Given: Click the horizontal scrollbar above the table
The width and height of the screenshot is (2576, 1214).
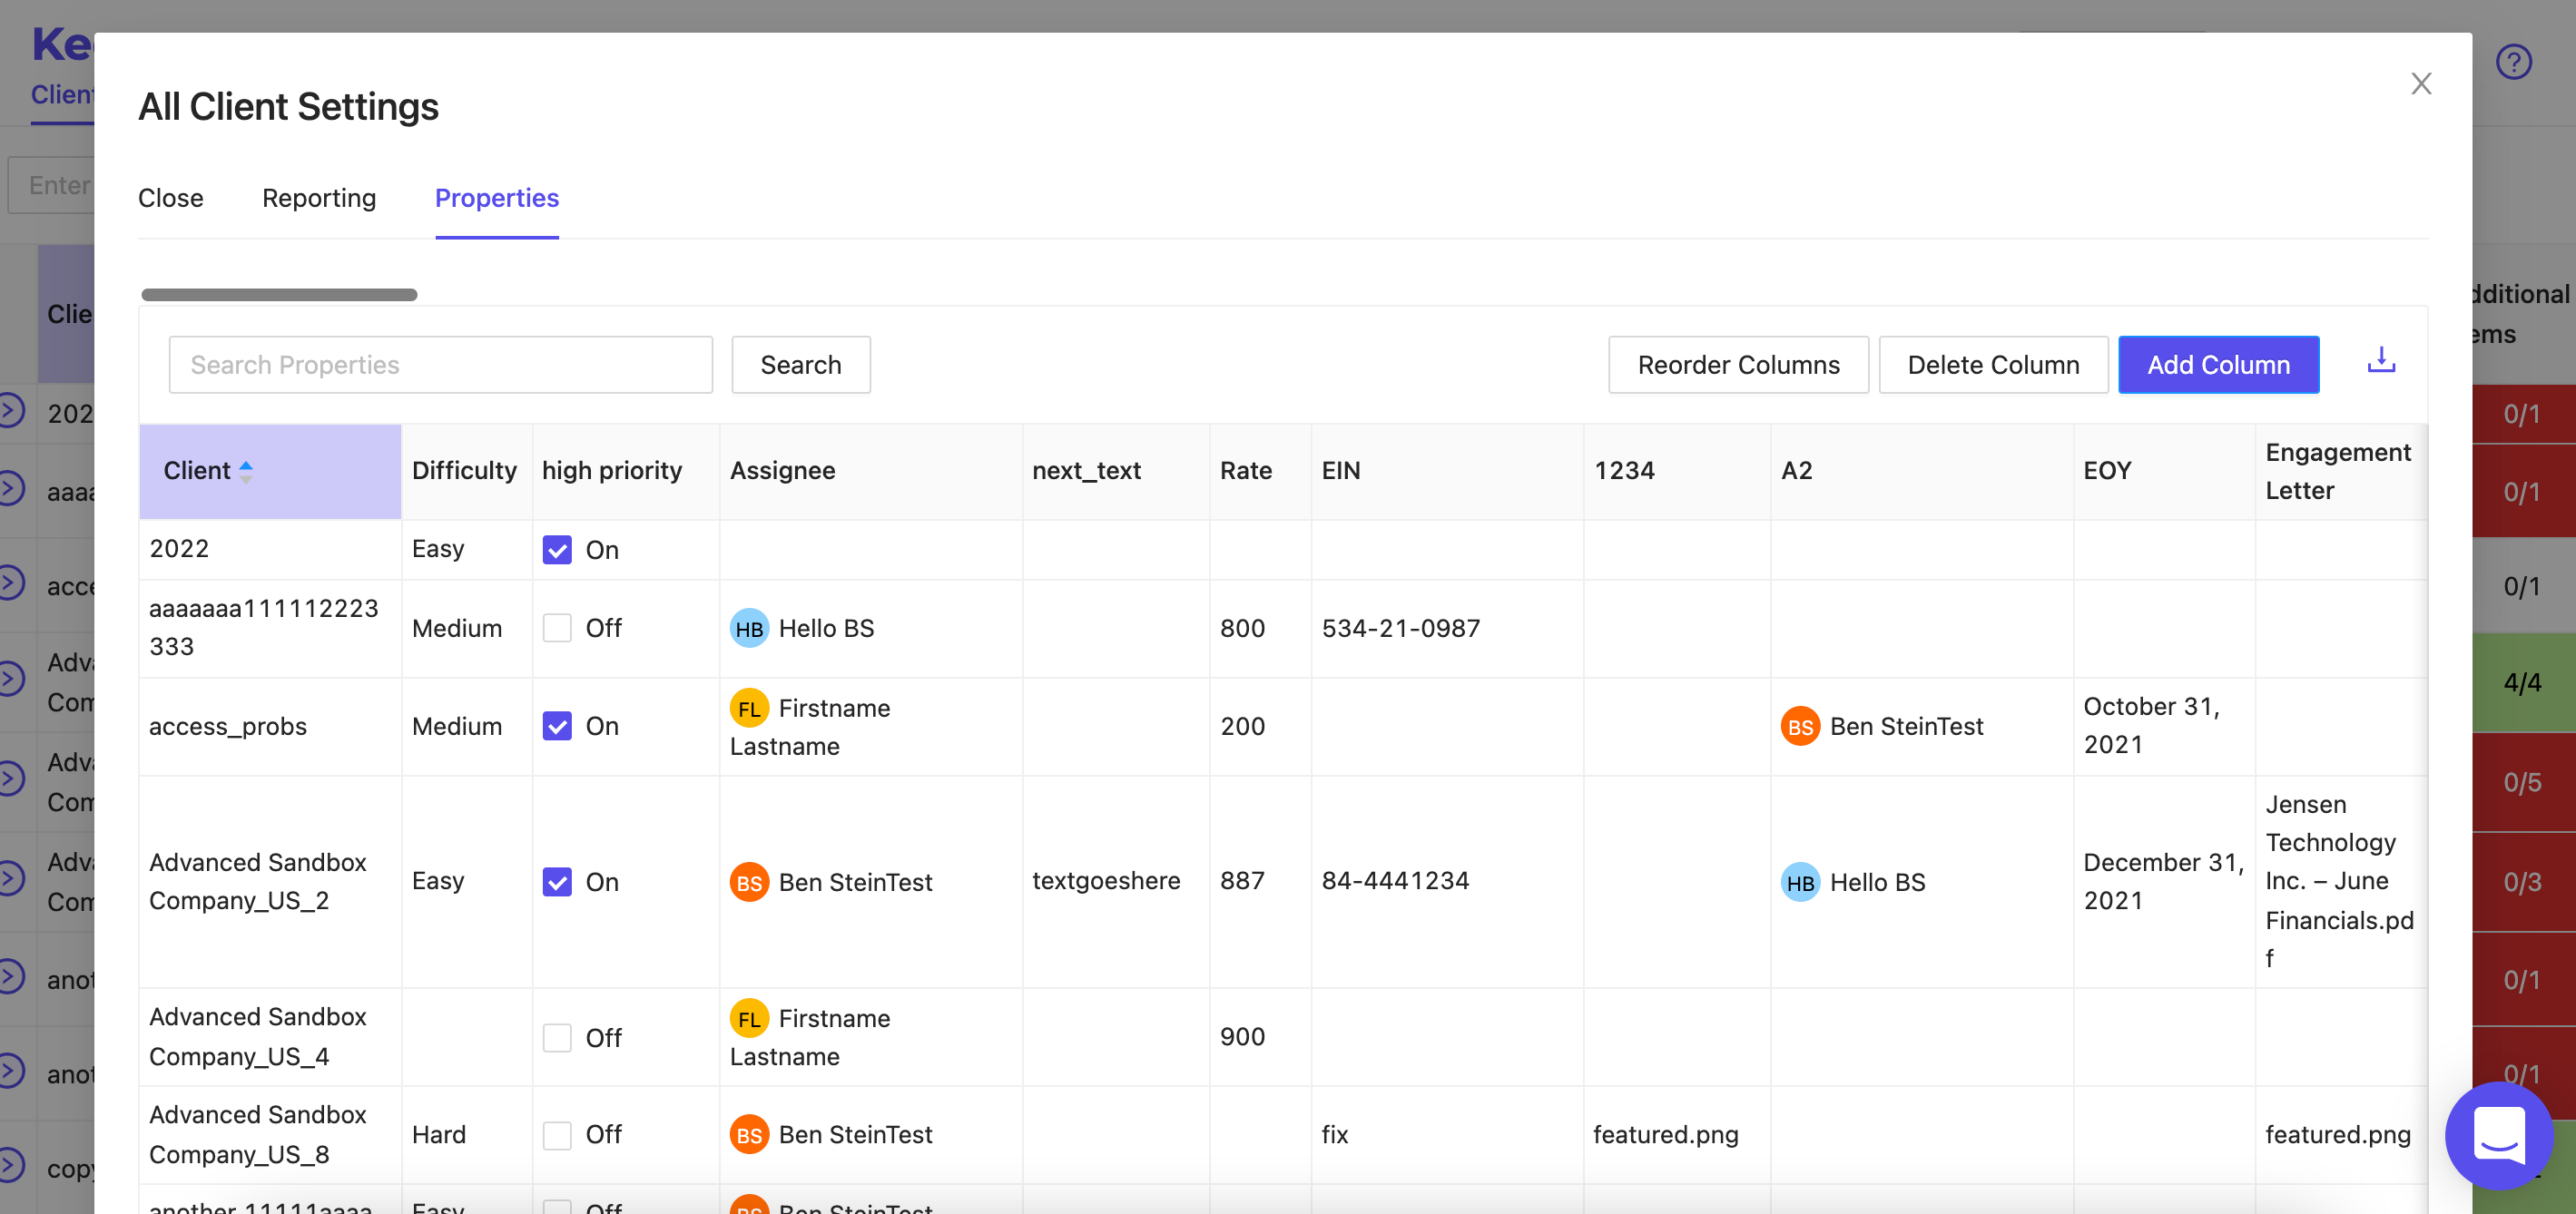Looking at the screenshot, I should (279, 295).
